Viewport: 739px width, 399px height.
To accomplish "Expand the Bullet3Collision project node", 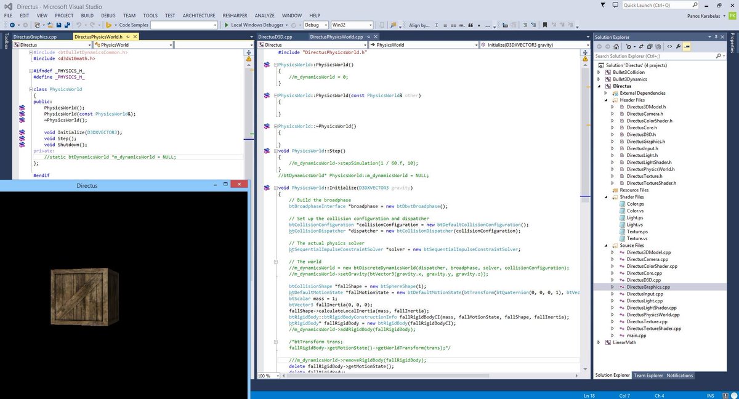I will tap(599, 72).
